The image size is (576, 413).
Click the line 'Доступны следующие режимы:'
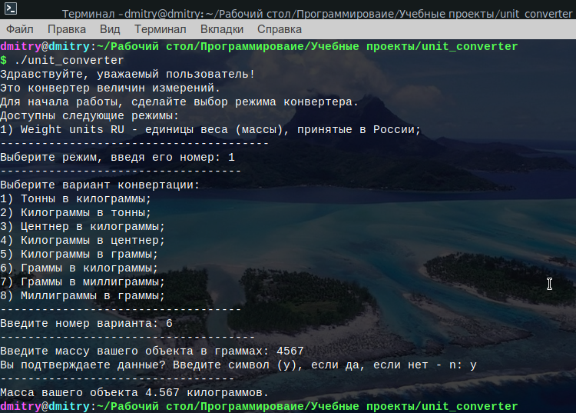(89, 116)
